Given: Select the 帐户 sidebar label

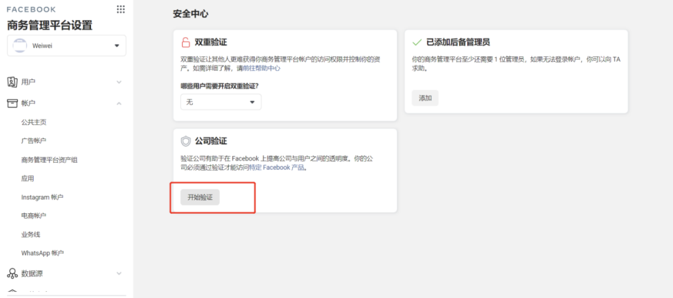Looking at the screenshot, I should [x=28, y=103].
